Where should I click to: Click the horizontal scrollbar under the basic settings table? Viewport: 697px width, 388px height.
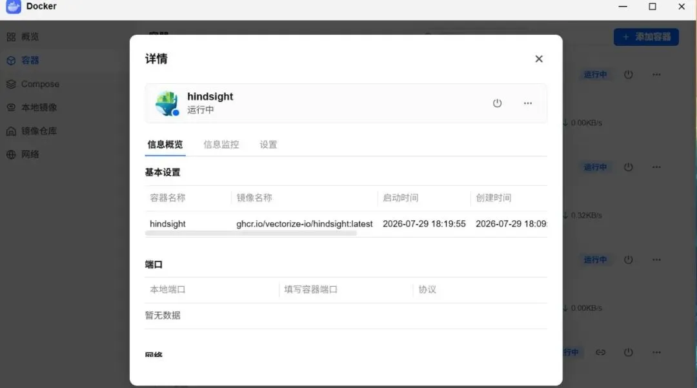(250, 233)
